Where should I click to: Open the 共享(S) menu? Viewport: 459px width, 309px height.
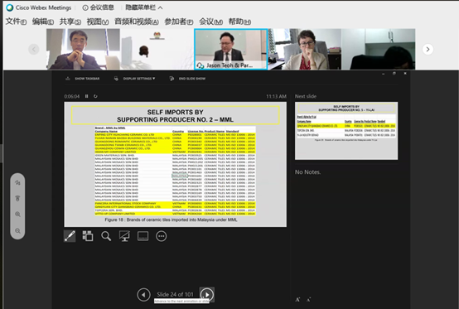[x=70, y=22]
